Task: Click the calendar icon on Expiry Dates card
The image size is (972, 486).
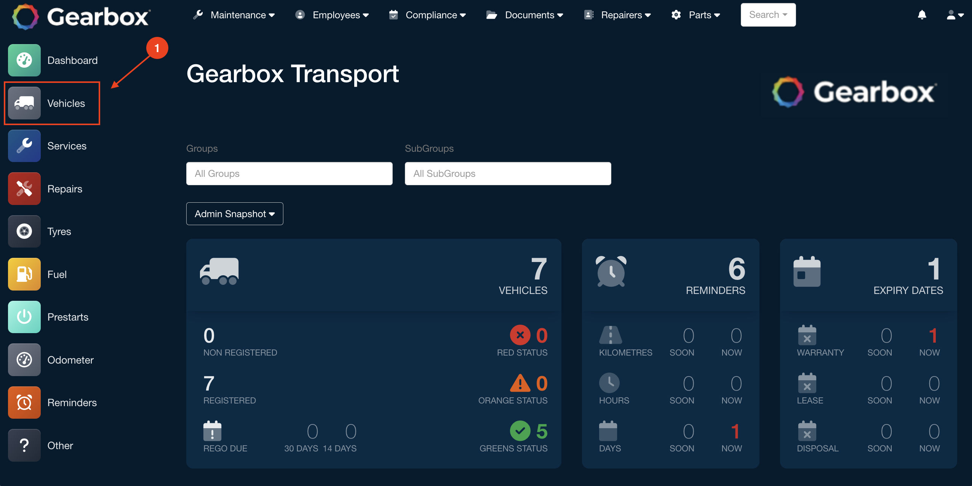Action: 807,271
